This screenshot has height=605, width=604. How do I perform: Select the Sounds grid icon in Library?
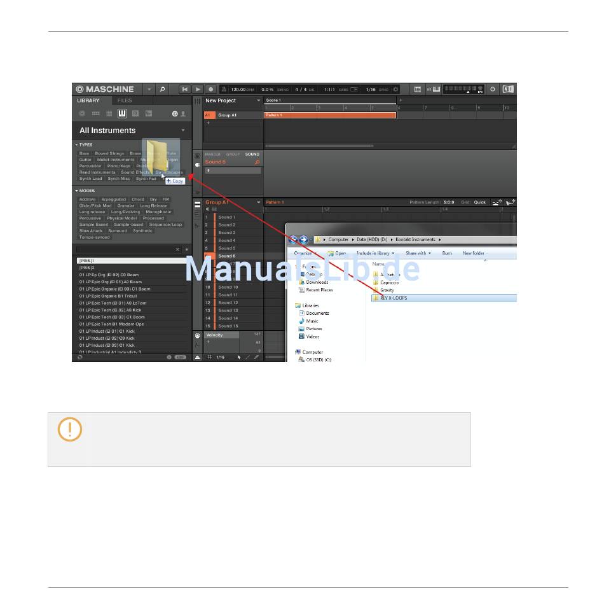click(x=109, y=113)
